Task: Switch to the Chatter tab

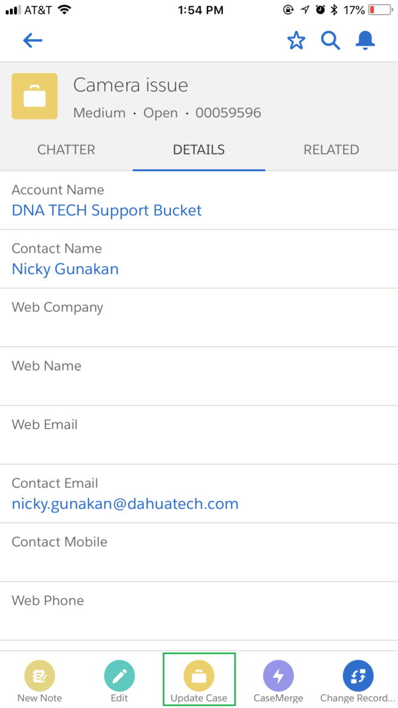Action: click(x=66, y=150)
